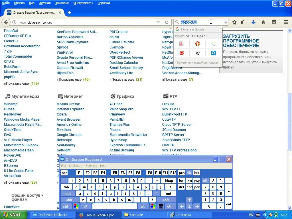Open the Pocket icon in toolbar
The width and height of the screenshot is (292, 219).
[x=274, y=22]
